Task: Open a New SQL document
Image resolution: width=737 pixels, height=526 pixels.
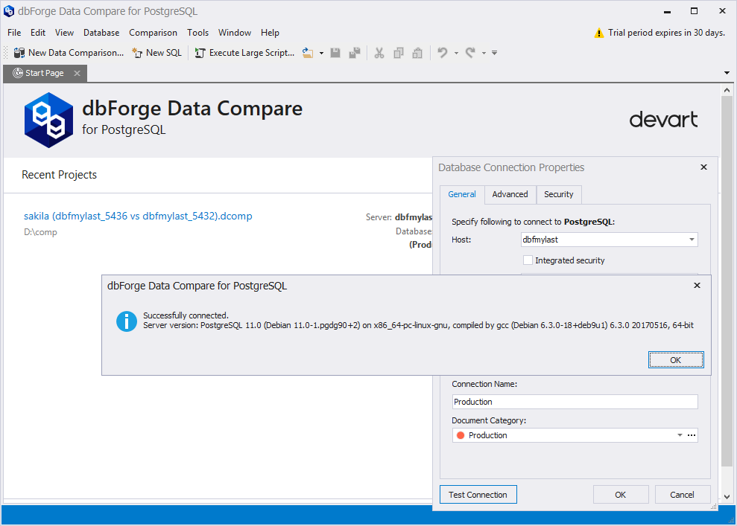Action: pyautogui.click(x=157, y=53)
